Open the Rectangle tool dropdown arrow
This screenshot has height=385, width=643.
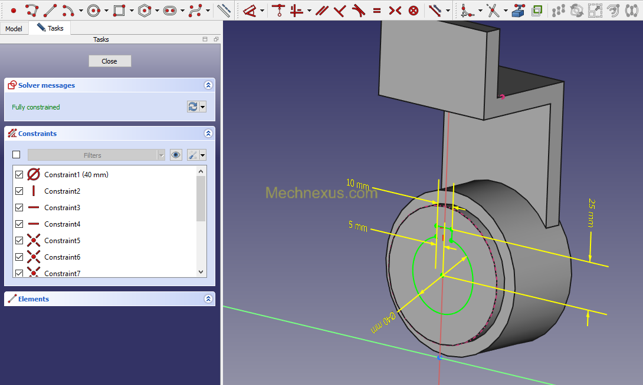[x=132, y=11]
